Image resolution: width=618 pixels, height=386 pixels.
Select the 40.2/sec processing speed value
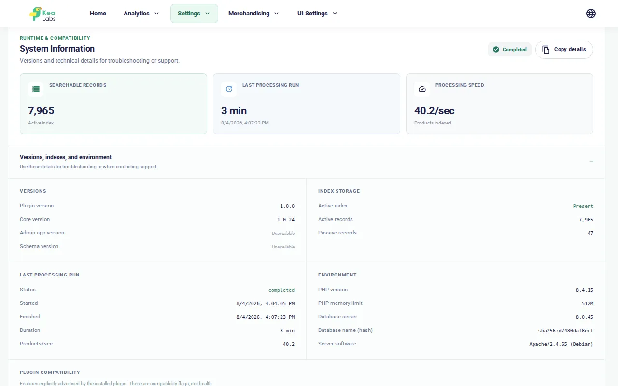coord(435,110)
